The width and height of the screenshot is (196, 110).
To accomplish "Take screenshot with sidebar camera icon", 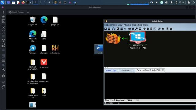I will tap(3, 76).
